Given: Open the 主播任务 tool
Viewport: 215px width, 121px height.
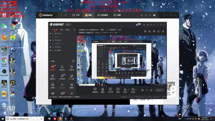Looking at the screenshot, I should click(71, 68).
